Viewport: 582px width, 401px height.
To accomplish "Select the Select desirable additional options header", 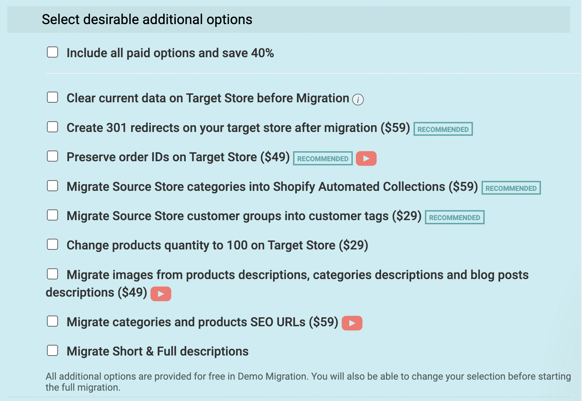I will click(147, 19).
